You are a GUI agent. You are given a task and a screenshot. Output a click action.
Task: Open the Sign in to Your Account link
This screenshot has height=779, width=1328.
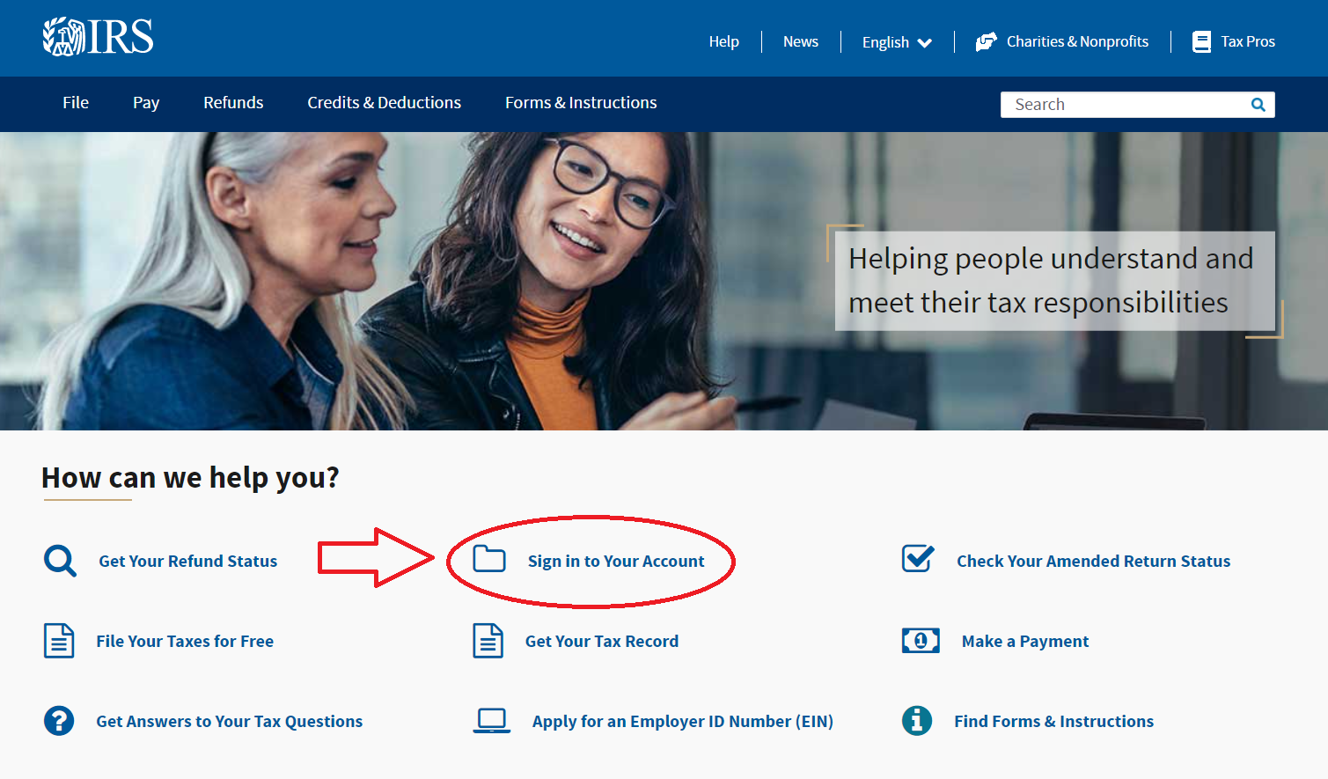point(615,560)
